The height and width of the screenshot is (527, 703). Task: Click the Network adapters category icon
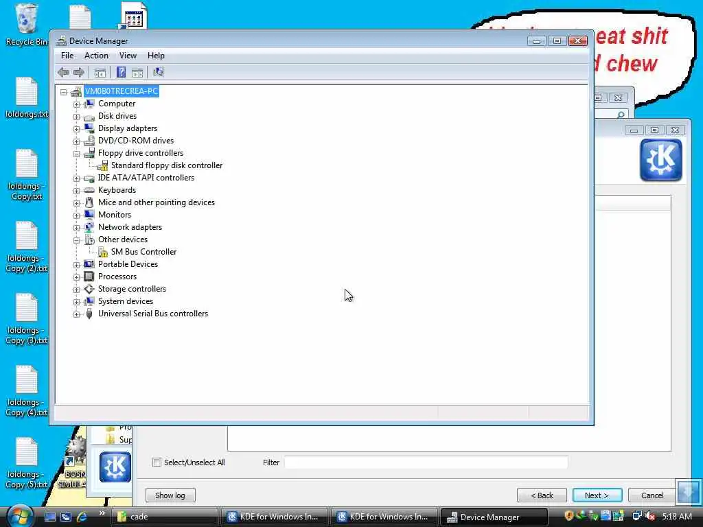tap(89, 227)
